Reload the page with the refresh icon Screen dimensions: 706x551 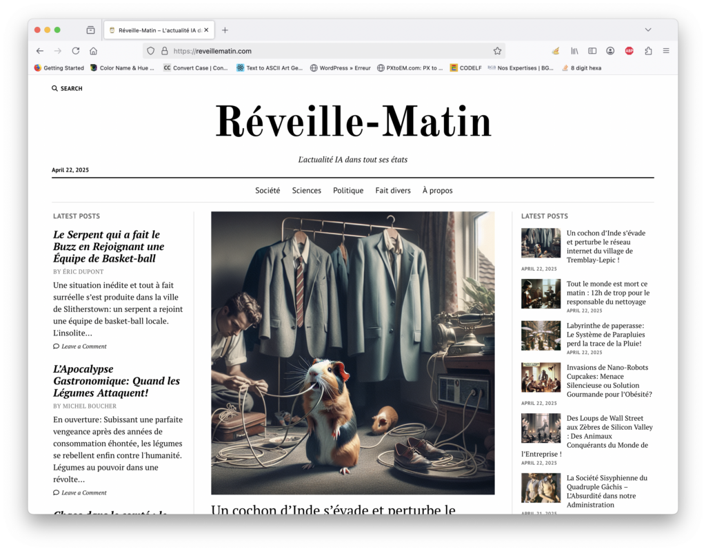tap(76, 51)
